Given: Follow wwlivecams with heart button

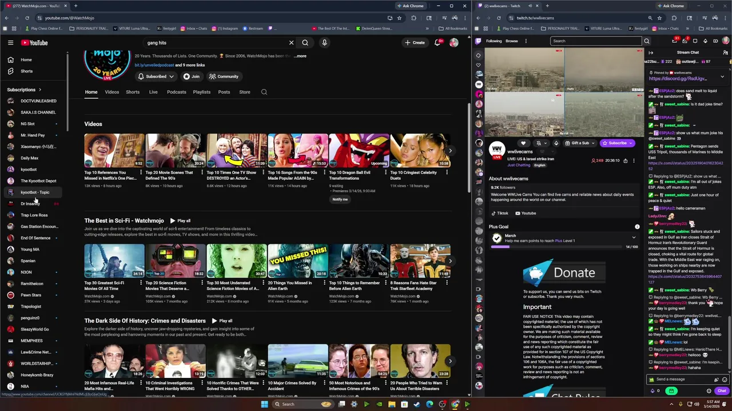Looking at the screenshot, I should (x=523, y=143).
